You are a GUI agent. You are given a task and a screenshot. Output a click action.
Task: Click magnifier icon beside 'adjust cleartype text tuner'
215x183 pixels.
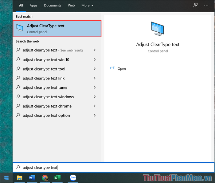[x=18, y=87]
